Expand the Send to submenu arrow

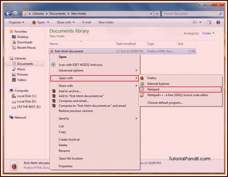coord(136,118)
